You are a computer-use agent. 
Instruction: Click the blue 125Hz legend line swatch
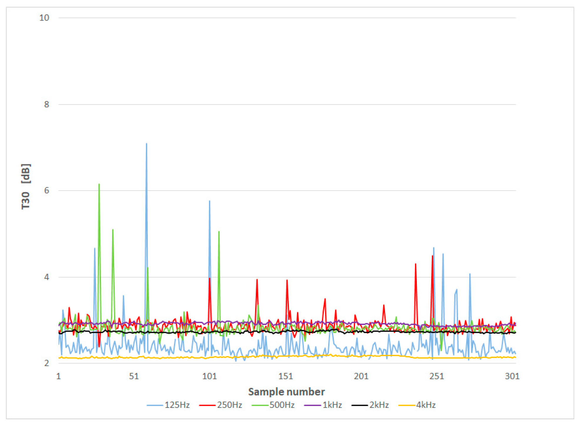(x=155, y=405)
